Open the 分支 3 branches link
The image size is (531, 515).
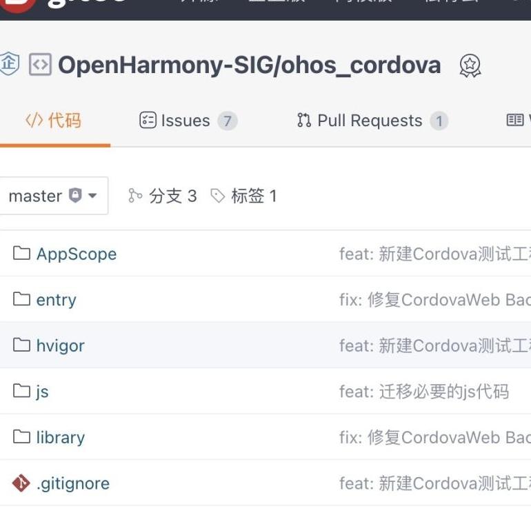pyautogui.click(x=163, y=196)
